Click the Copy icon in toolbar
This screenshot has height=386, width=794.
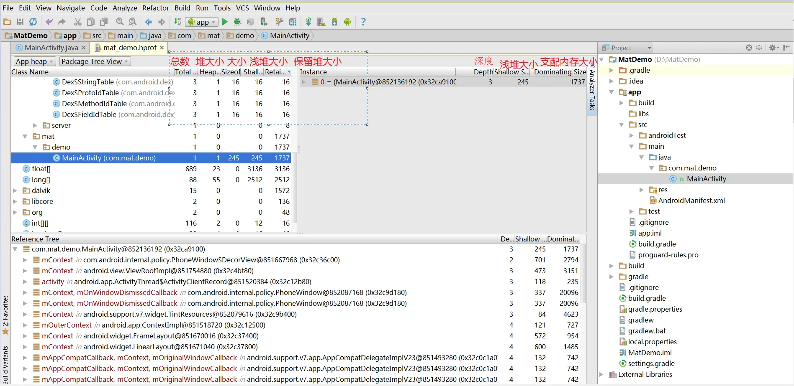pyautogui.click(x=91, y=22)
